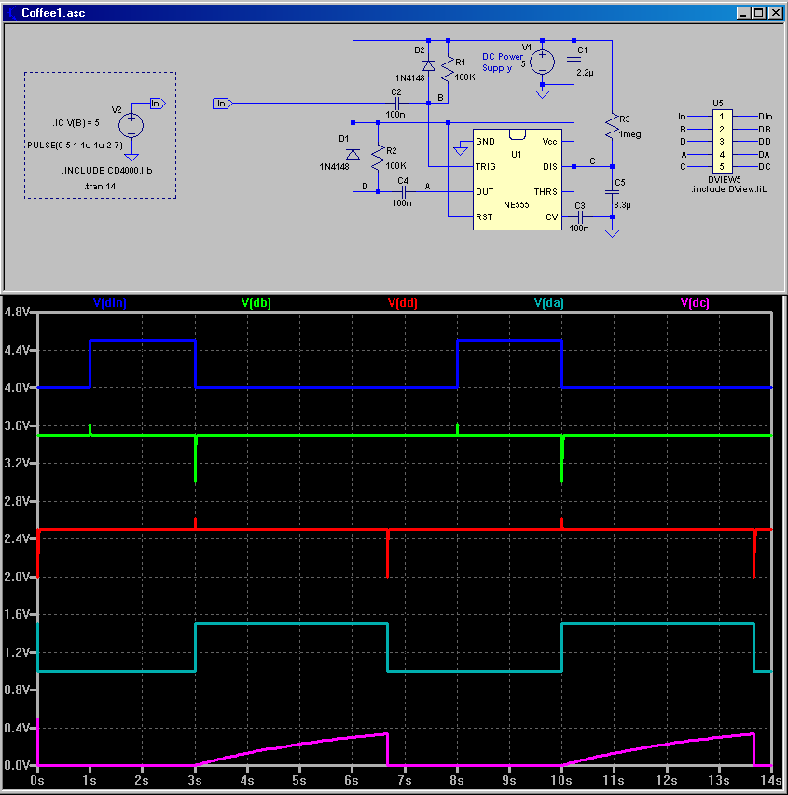Image resolution: width=788 pixels, height=795 pixels.
Task: Click the .tran 14 directive
Action: click(x=100, y=186)
